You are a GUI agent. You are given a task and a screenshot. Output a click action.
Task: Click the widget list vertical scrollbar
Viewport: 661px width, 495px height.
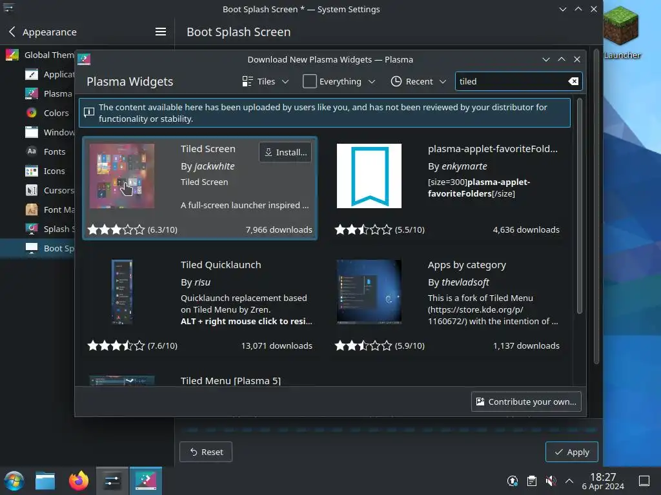point(580,206)
